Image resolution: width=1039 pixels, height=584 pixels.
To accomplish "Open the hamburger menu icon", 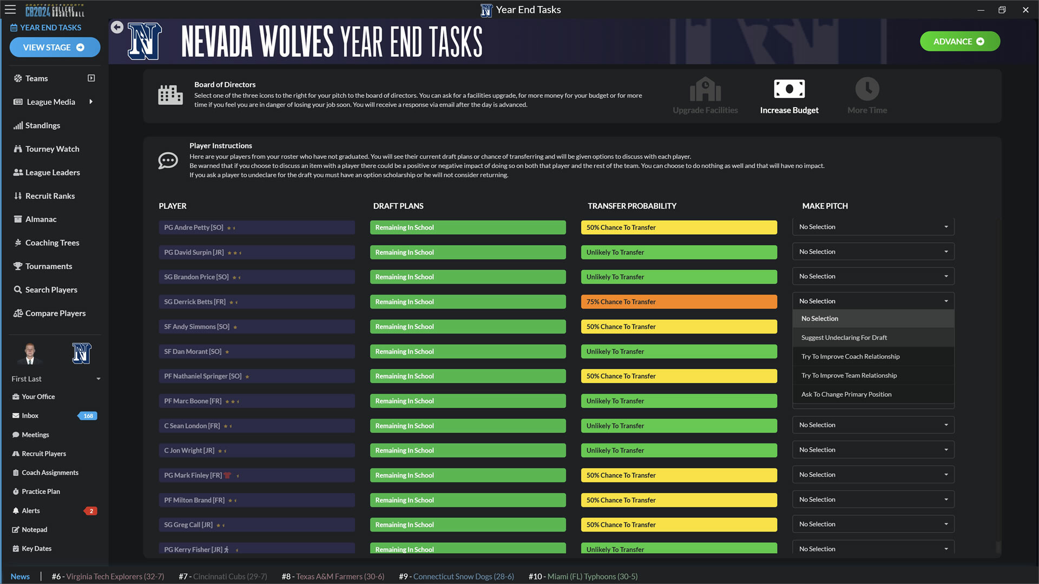I will 10,10.
